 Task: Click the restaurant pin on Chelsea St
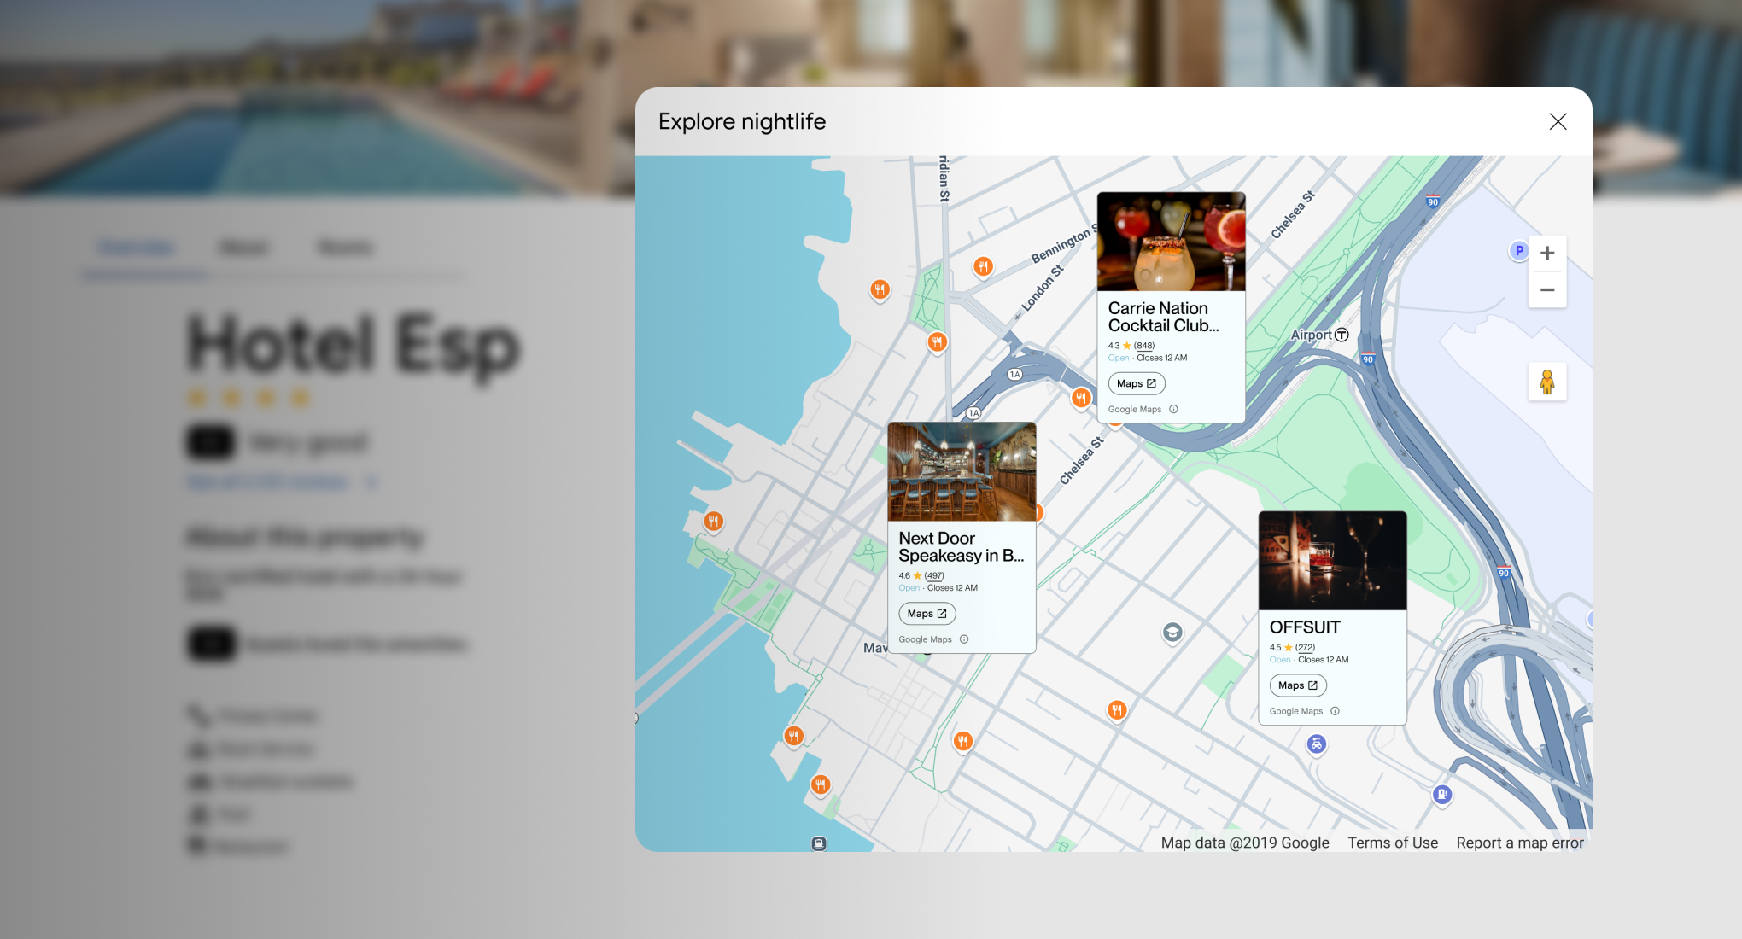1080,397
